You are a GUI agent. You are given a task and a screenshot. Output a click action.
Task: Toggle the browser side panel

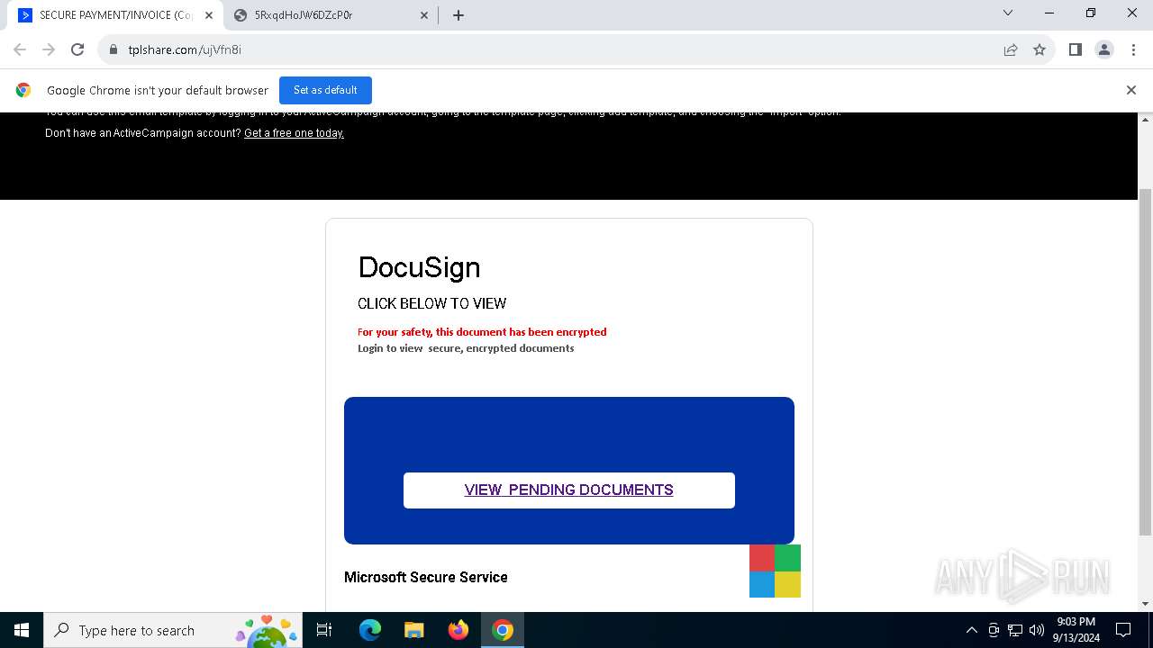click(x=1076, y=49)
